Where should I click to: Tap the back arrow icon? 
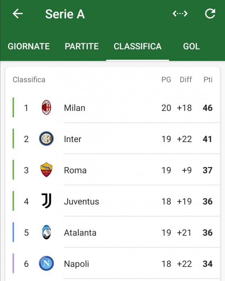point(18,14)
